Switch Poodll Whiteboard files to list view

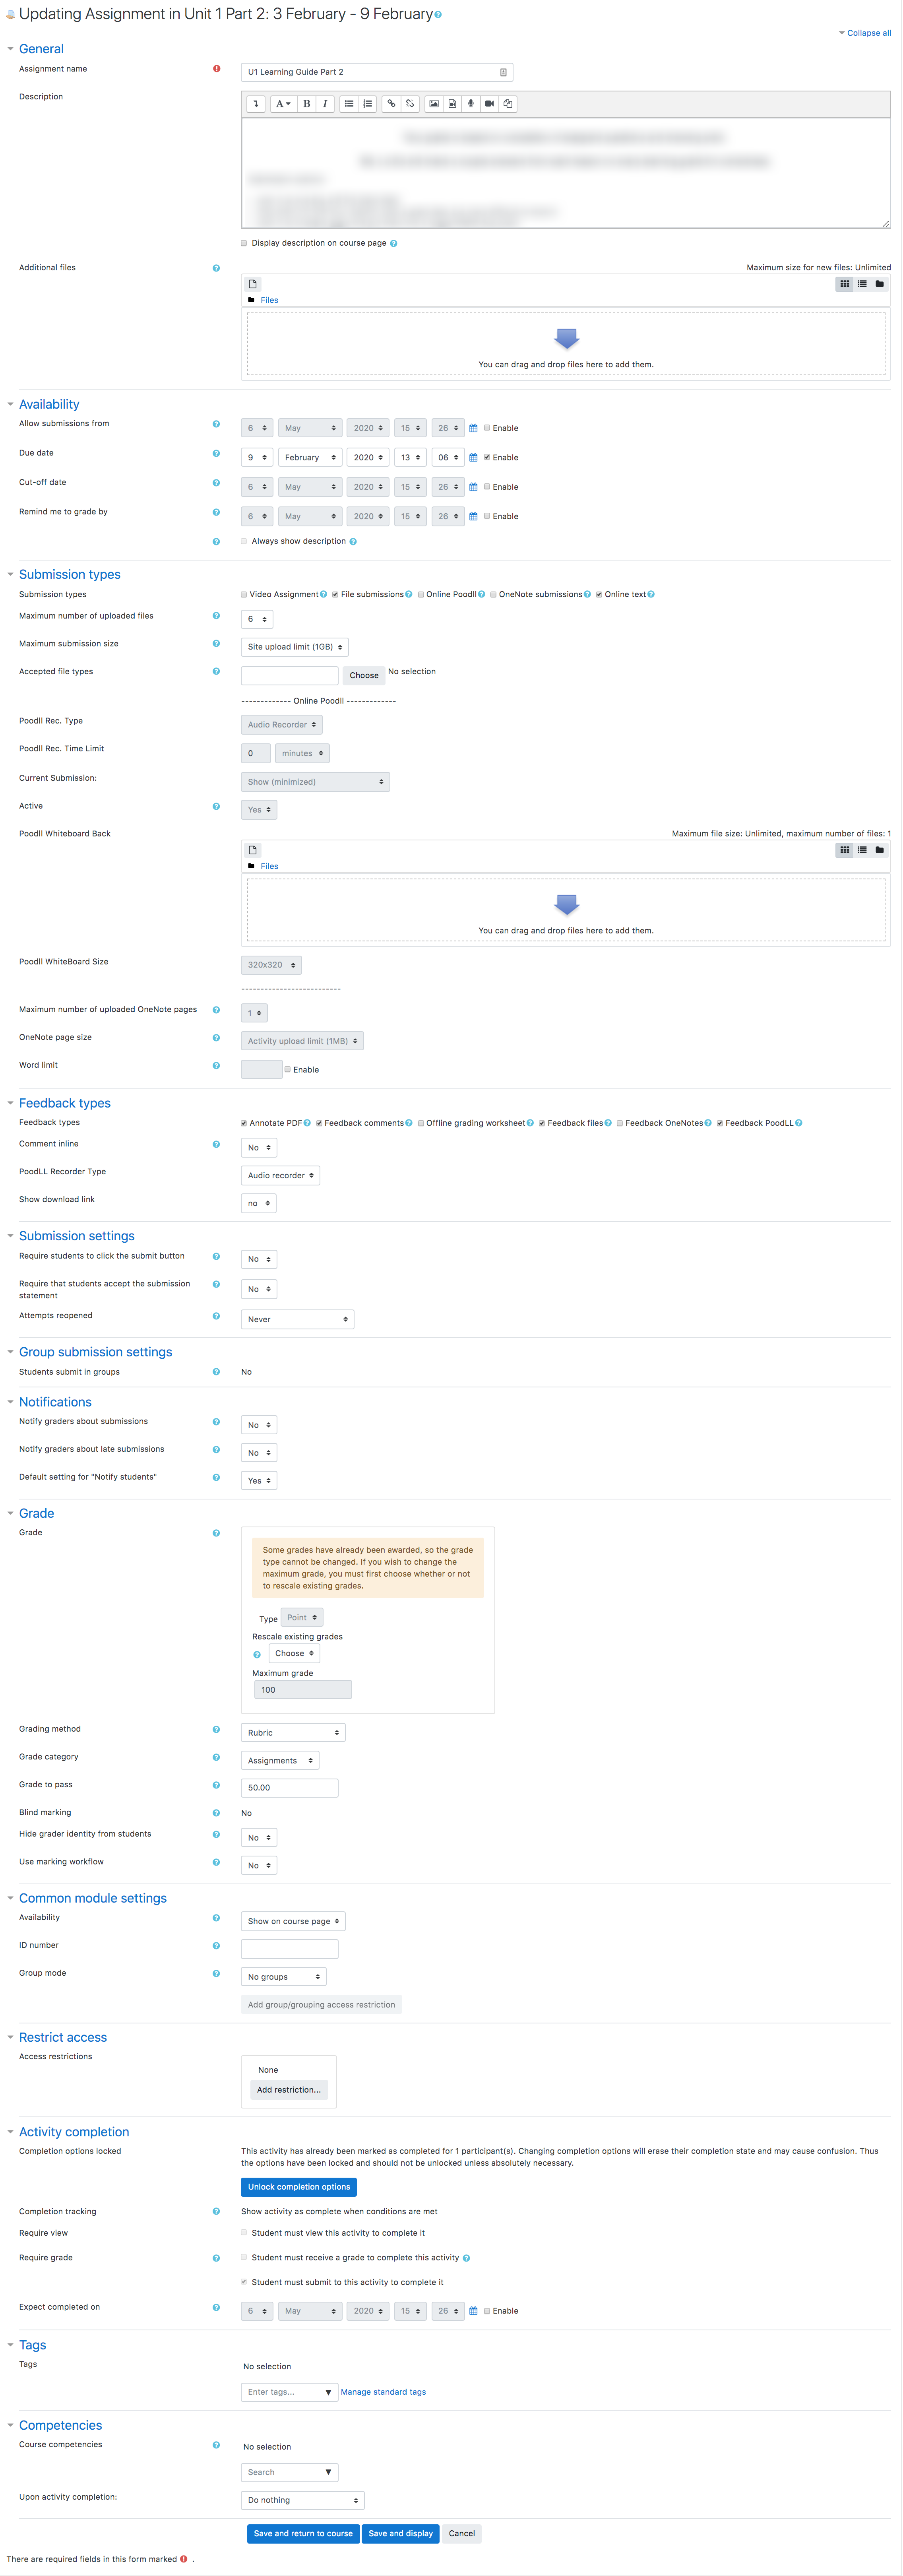(862, 850)
